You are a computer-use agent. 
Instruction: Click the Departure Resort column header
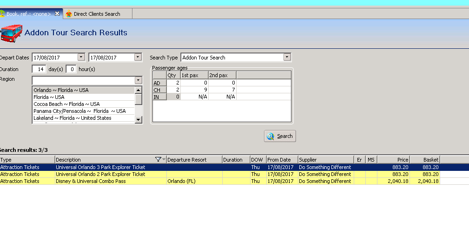(x=194, y=160)
